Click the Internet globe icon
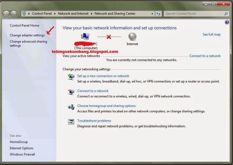233x165 pixels. tap(132, 36)
